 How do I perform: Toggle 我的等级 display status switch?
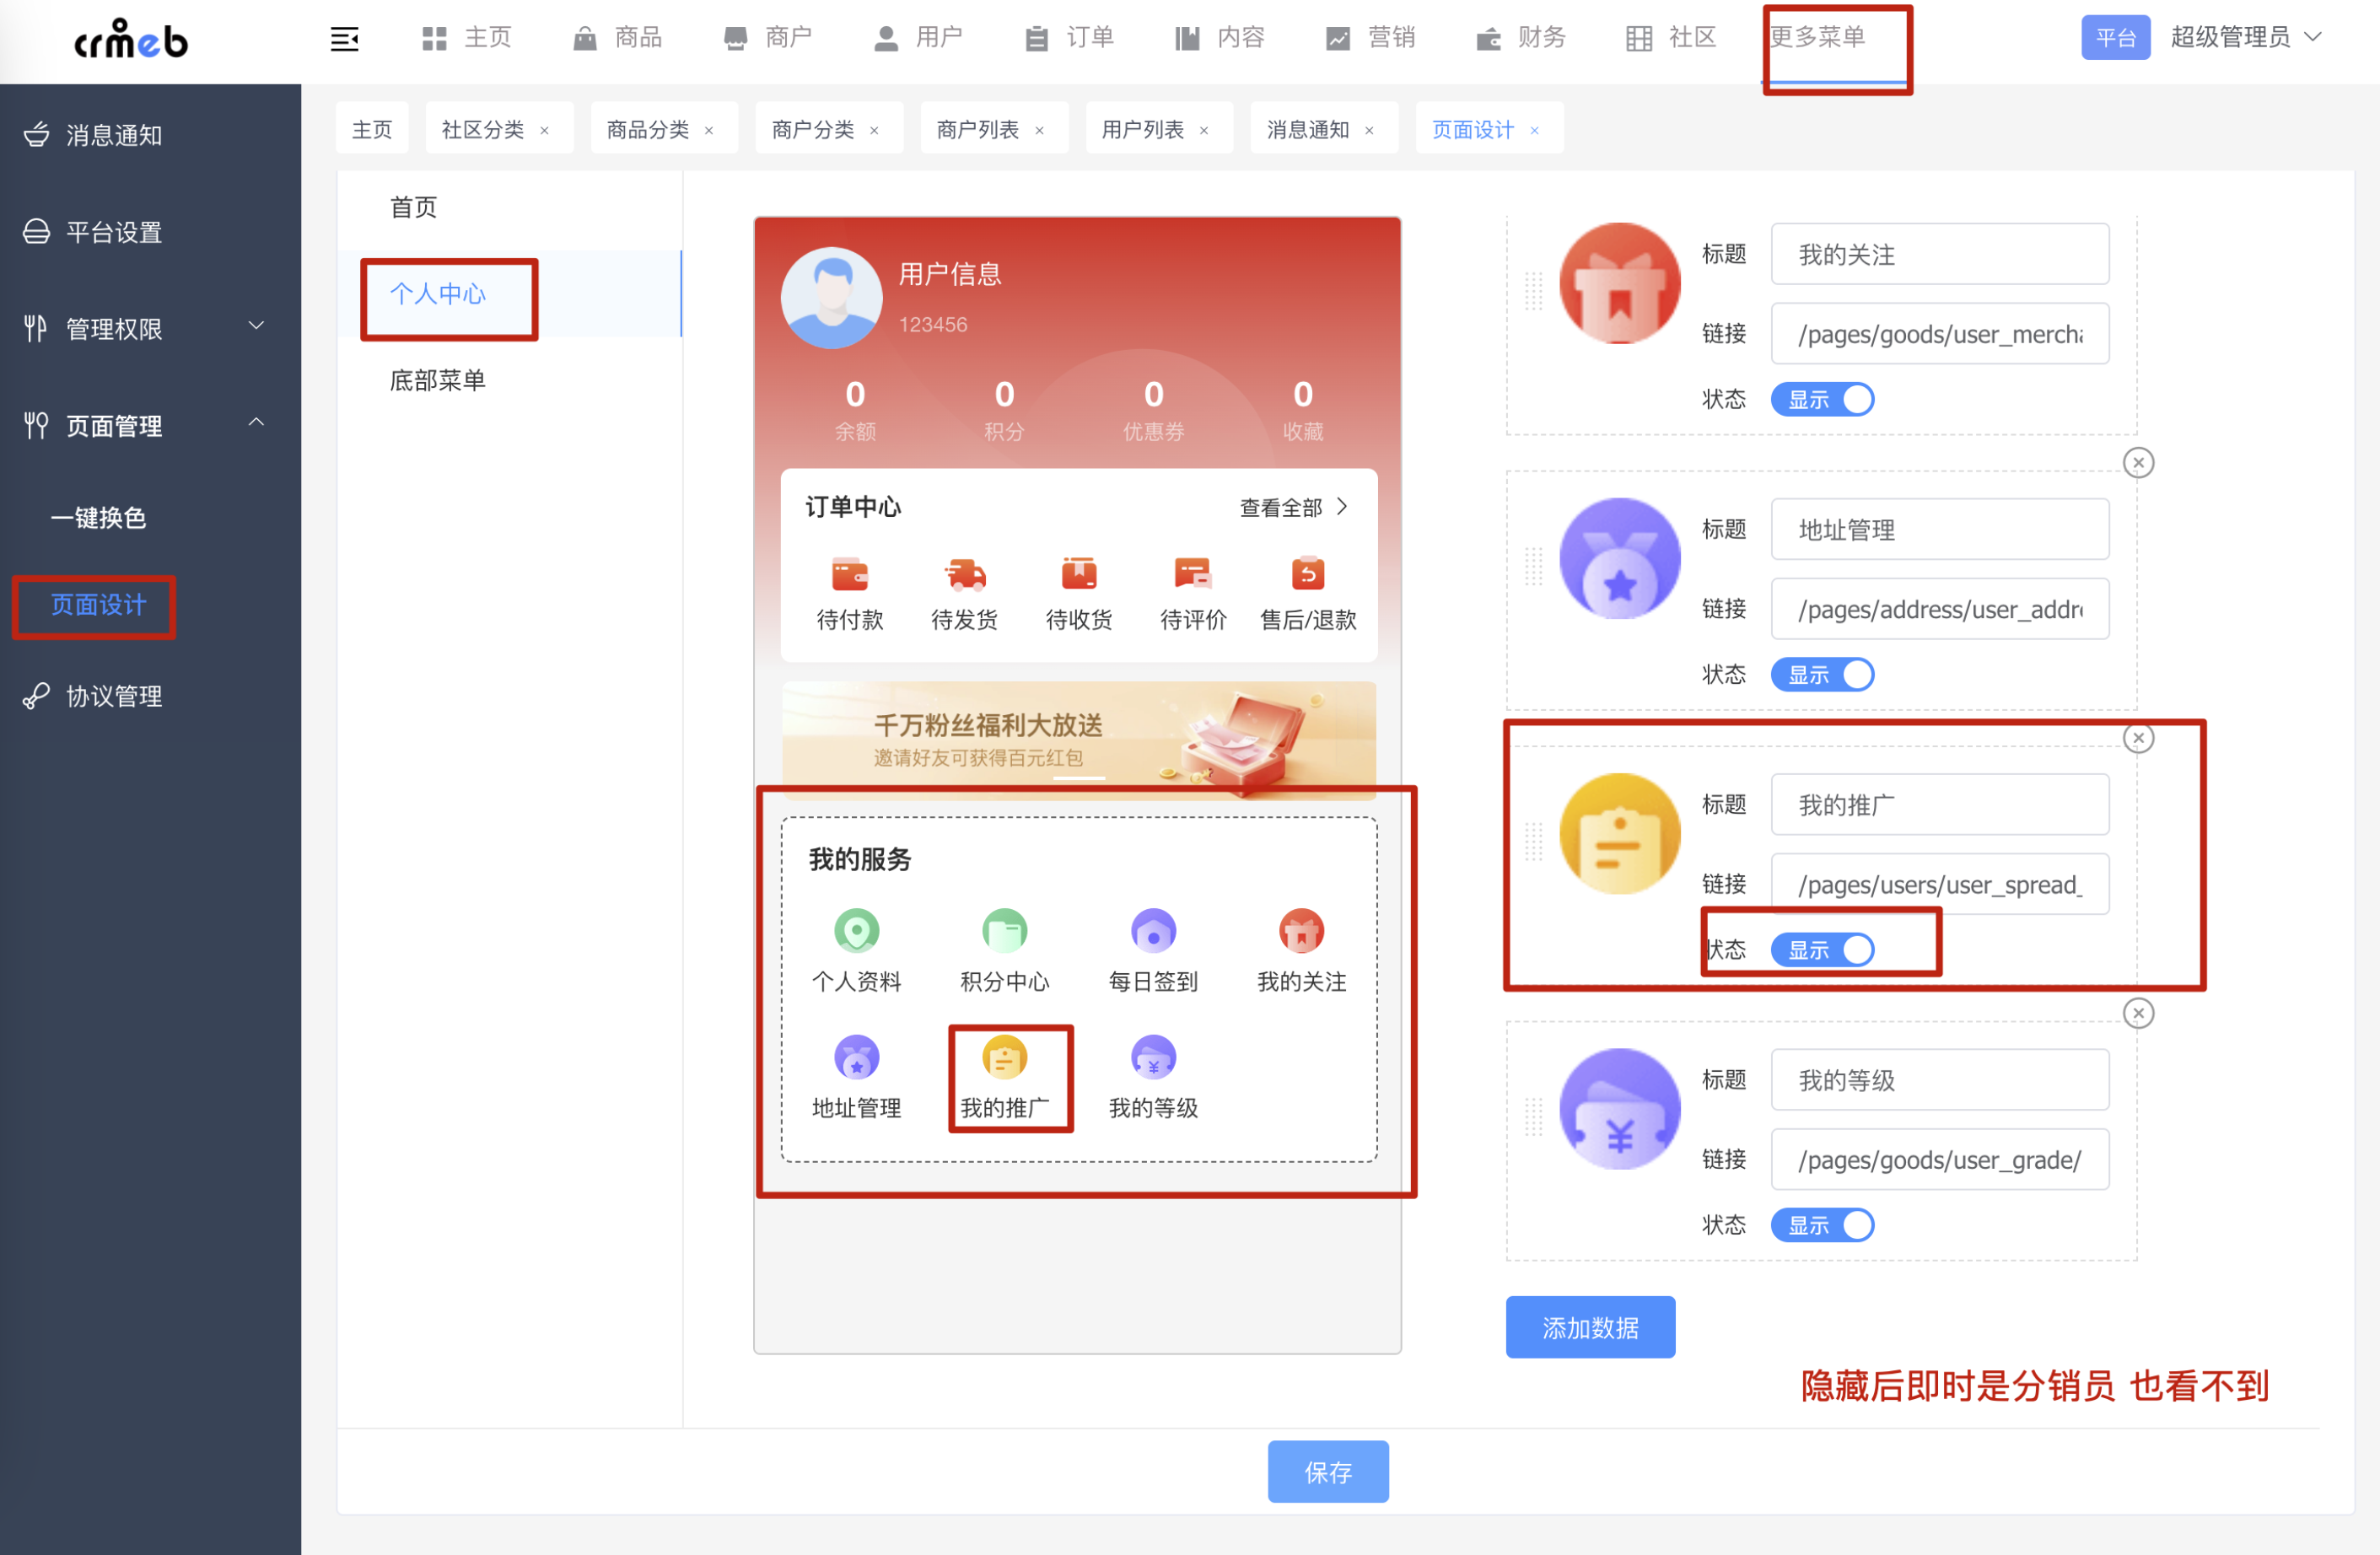(x=1822, y=1224)
